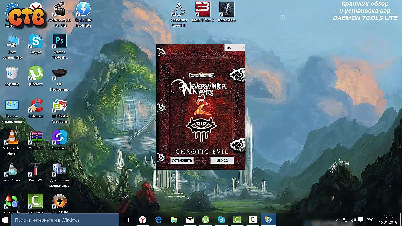This screenshot has height=226, width=402.
Task: Select SideSync desktop shortcut
Action: pyautogui.click(x=60, y=140)
